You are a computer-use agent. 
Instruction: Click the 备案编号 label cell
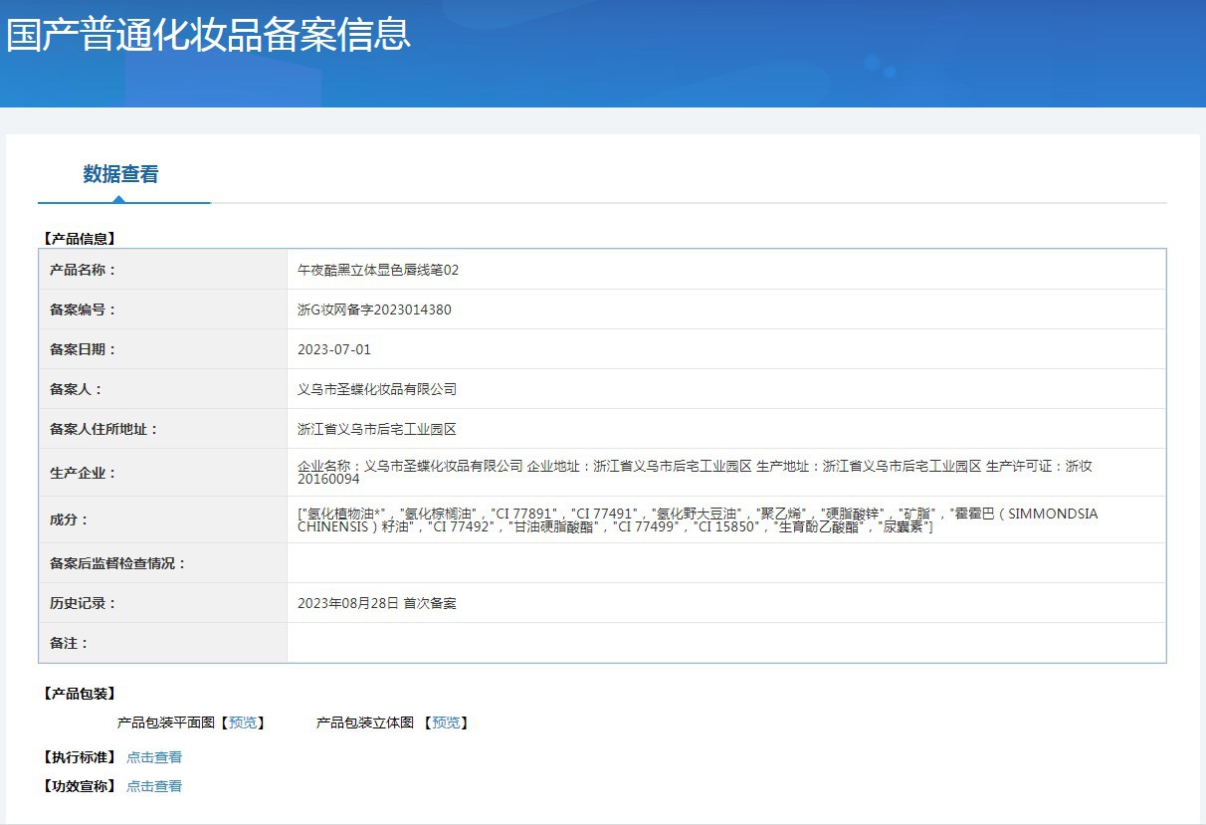tap(163, 309)
